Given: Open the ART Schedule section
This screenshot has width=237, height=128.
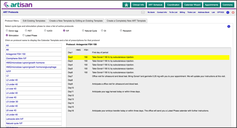Looking at the screenshot, I should 155,5.
